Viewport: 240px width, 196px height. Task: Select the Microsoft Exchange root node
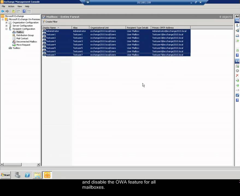pos(14,16)
